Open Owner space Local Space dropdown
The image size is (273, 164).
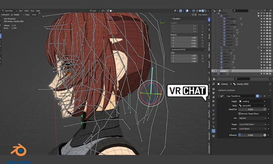tap(252, 129)
